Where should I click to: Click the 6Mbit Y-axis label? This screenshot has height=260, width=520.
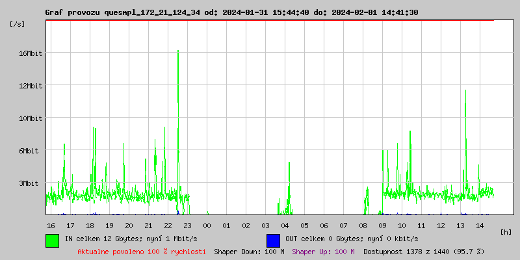pos(30,151)
